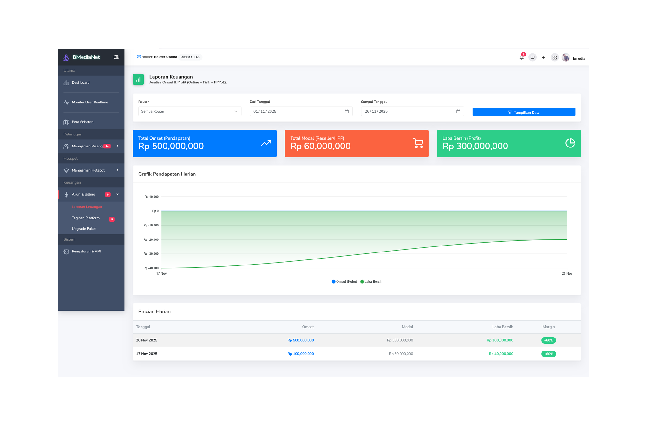Toggle Laba Bersih series in chart legend
This screenshot has height=426, width=647.
tap(371, 281)
